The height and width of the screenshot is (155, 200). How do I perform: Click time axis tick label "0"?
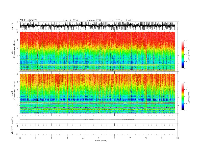click(20, 138)
